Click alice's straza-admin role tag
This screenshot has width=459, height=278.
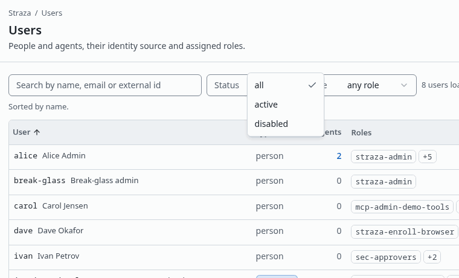(384, 157)
